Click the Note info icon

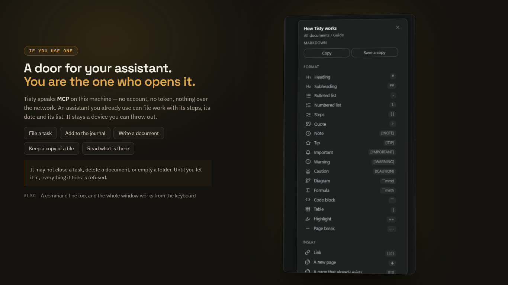tap(308, 134)
